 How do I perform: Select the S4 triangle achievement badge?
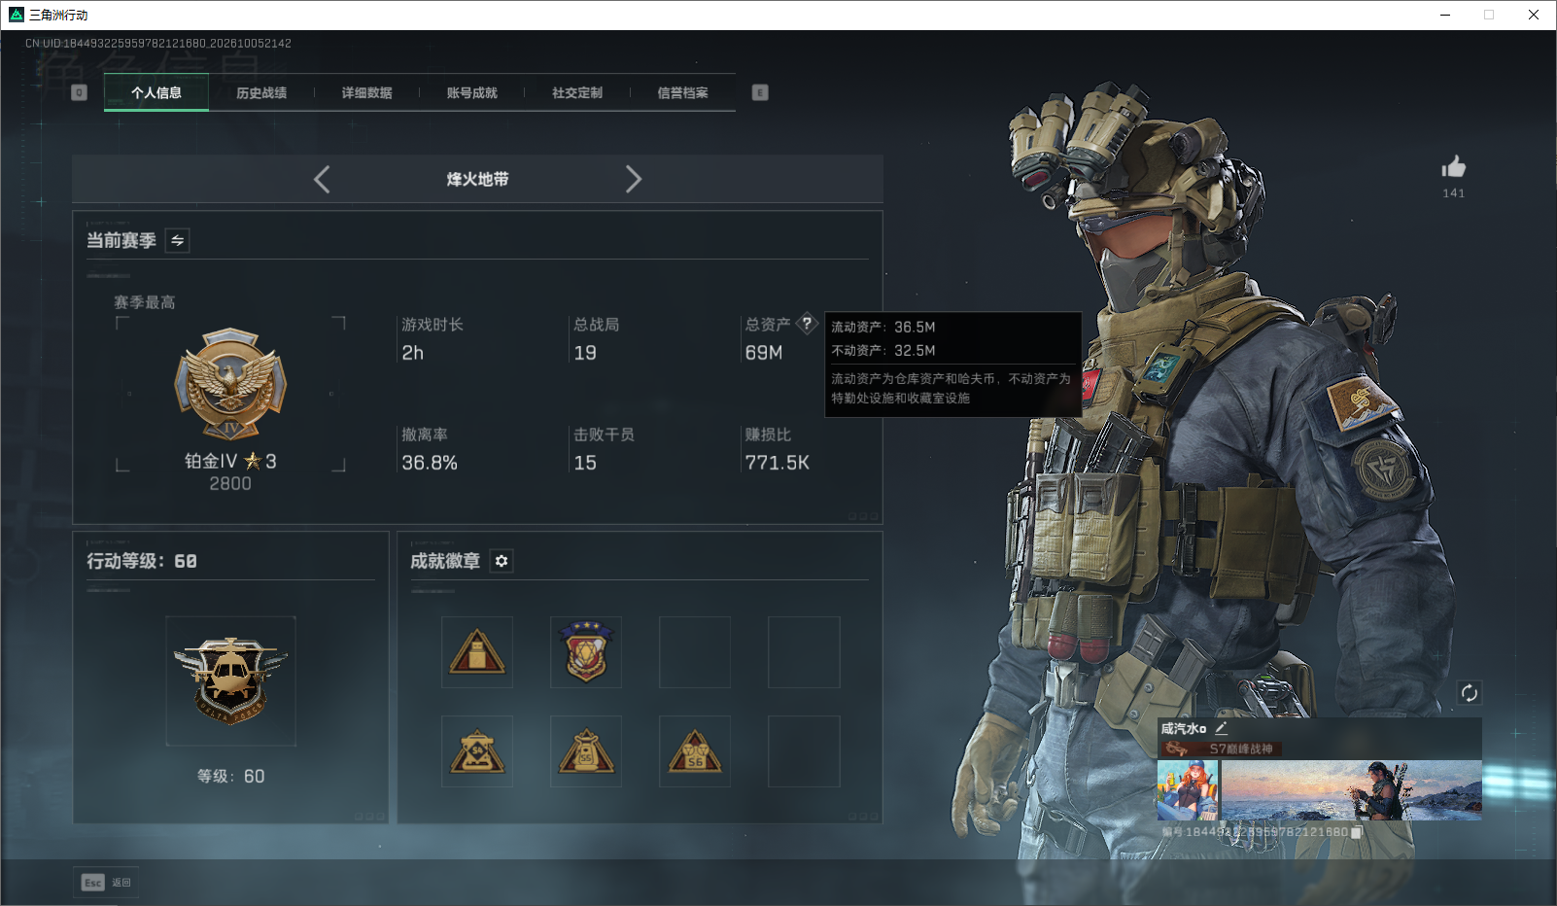click(477, 751)
